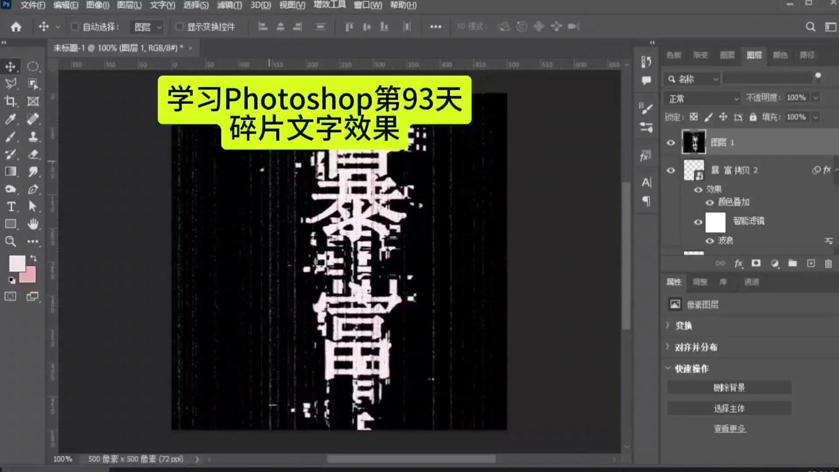The image size is (839, 472).
Task: Select the Lasso tool
Action: point(11,84)
